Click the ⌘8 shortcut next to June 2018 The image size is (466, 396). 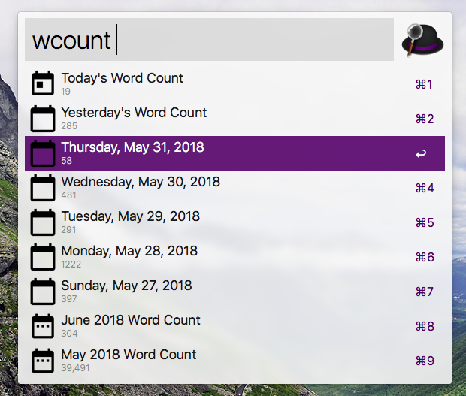[x=424, y=326]
